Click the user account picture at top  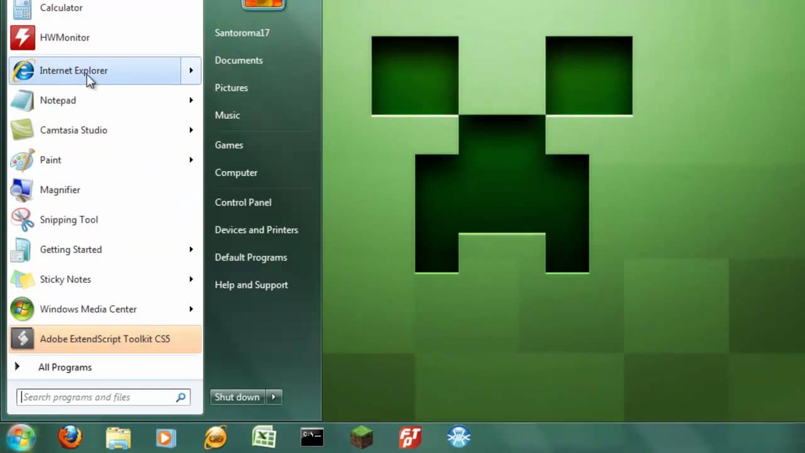pyautogui.click(x=264, y=4)
